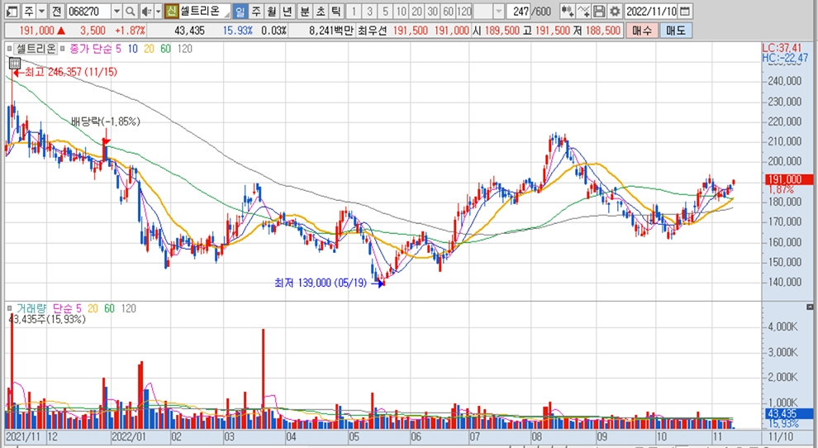
Task: Toggle the daily (일) chart period
Action: point(240,12)
